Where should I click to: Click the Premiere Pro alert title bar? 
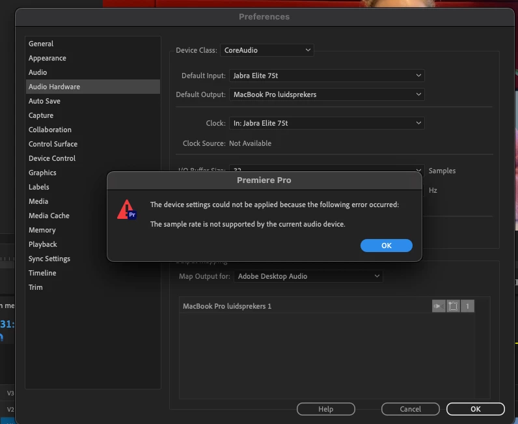[x=264, y=180]
